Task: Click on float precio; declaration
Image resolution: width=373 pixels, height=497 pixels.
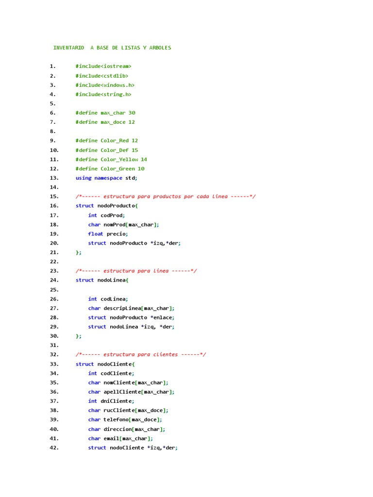Action: point(108,234)
